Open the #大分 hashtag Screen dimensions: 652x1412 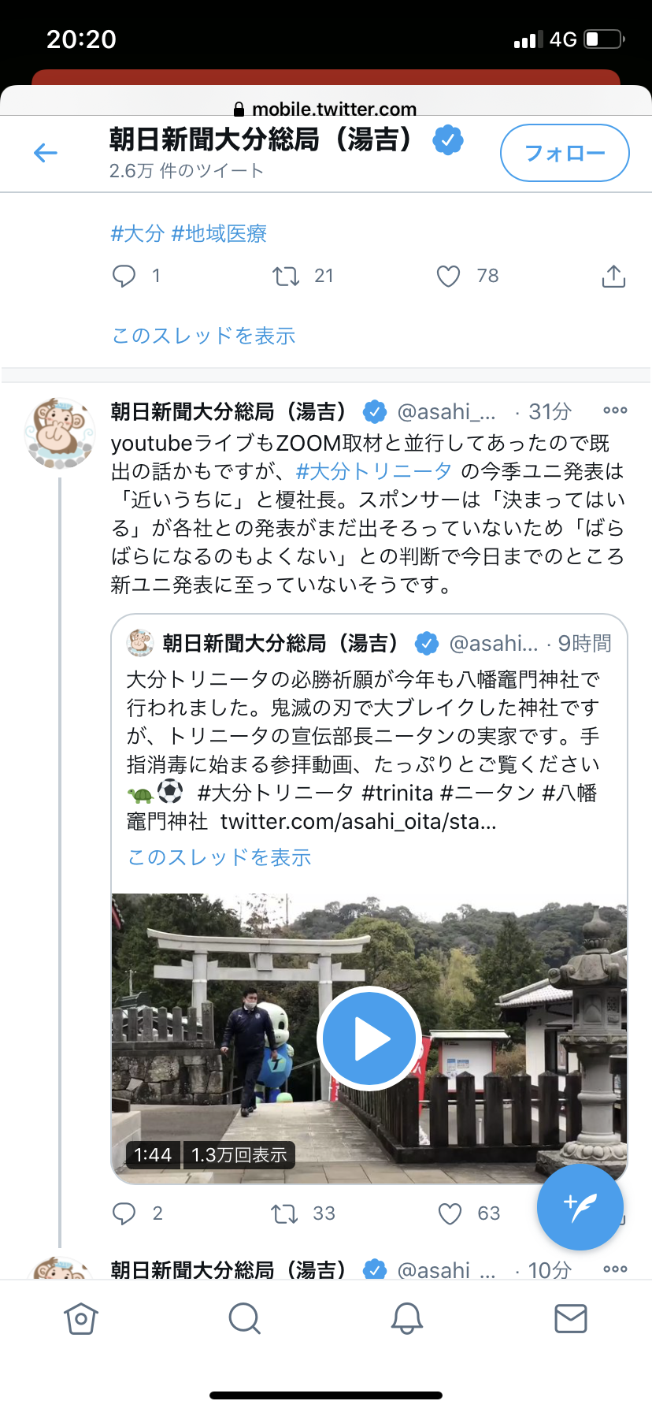[x=137, y=233]
